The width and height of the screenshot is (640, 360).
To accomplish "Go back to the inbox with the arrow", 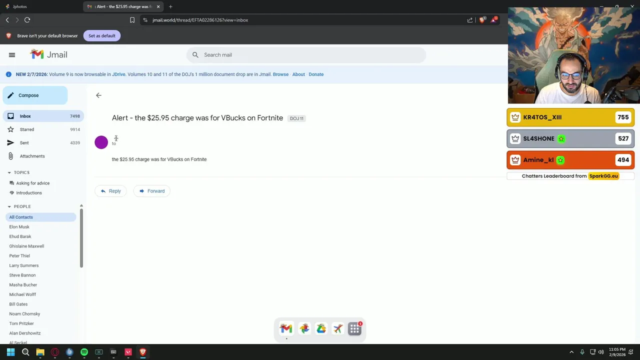I will coord(98,95).
